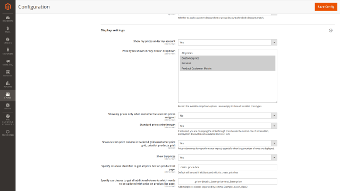Image resolution: width=340 pixels, height=191 pixels.
Task: Open 'Show custom price column in backend grids' dropdown
Action: (x=227, y=143)
